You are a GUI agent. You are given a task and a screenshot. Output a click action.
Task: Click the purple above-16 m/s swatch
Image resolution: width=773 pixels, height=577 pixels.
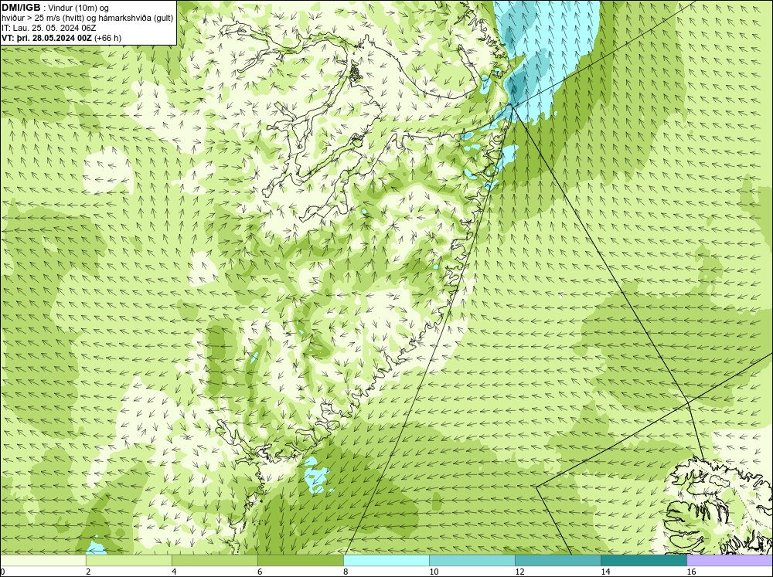pyautogui.click(x=730, y=560)
